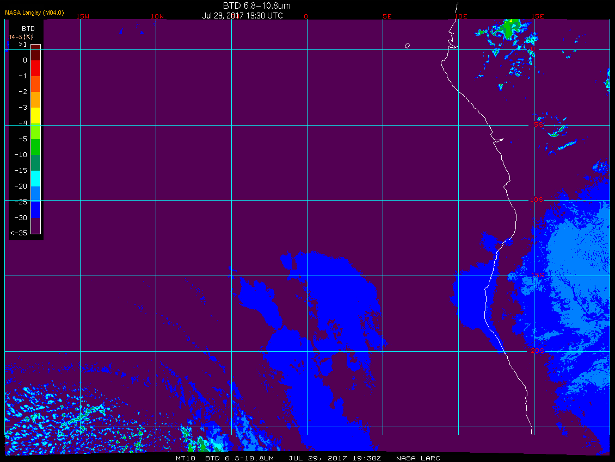Click the '>1' legend value

[x=23, y=45]
